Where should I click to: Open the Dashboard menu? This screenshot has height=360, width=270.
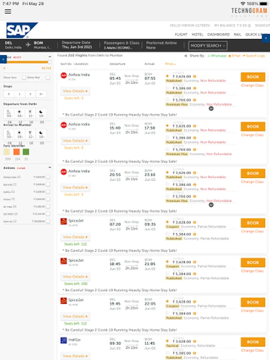click(x=218, y=34)
